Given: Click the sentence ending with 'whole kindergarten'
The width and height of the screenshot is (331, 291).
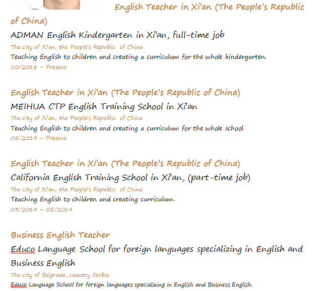Looking at the screenshot, I should point(139,57).
